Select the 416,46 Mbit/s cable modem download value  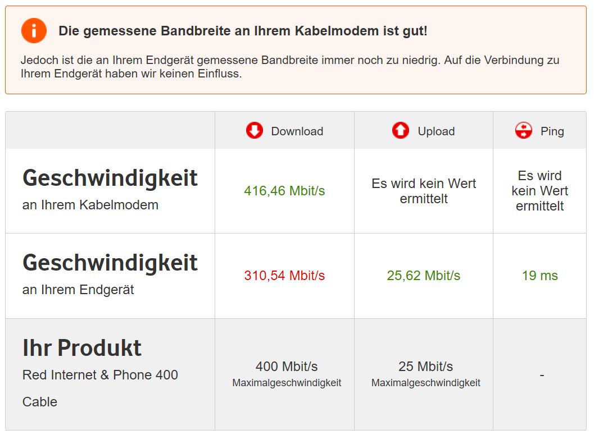284,191
